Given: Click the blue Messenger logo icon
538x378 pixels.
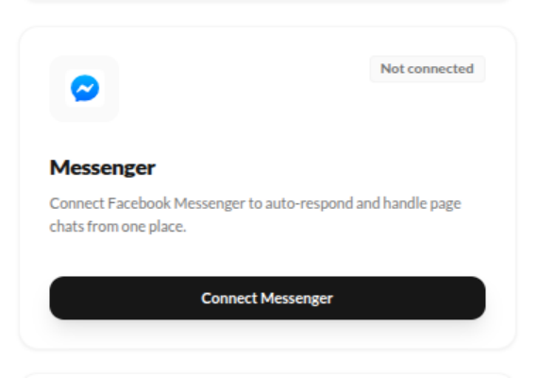Looking at the screenshot, I should click(85, 88).
